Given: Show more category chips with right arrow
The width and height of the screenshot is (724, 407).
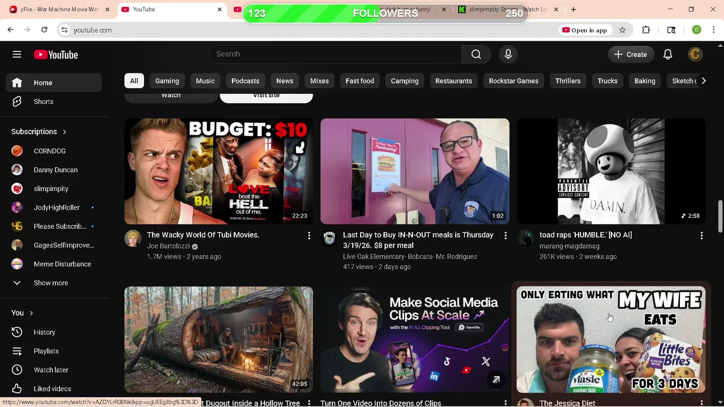Looking at the screenshot, I should (x=703, y=81).
